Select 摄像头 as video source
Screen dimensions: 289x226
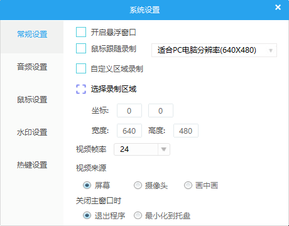tap(138, 185)
